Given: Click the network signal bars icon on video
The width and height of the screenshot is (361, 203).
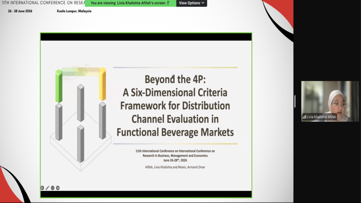Looking at the screenshot, I should tap(304, 117).
